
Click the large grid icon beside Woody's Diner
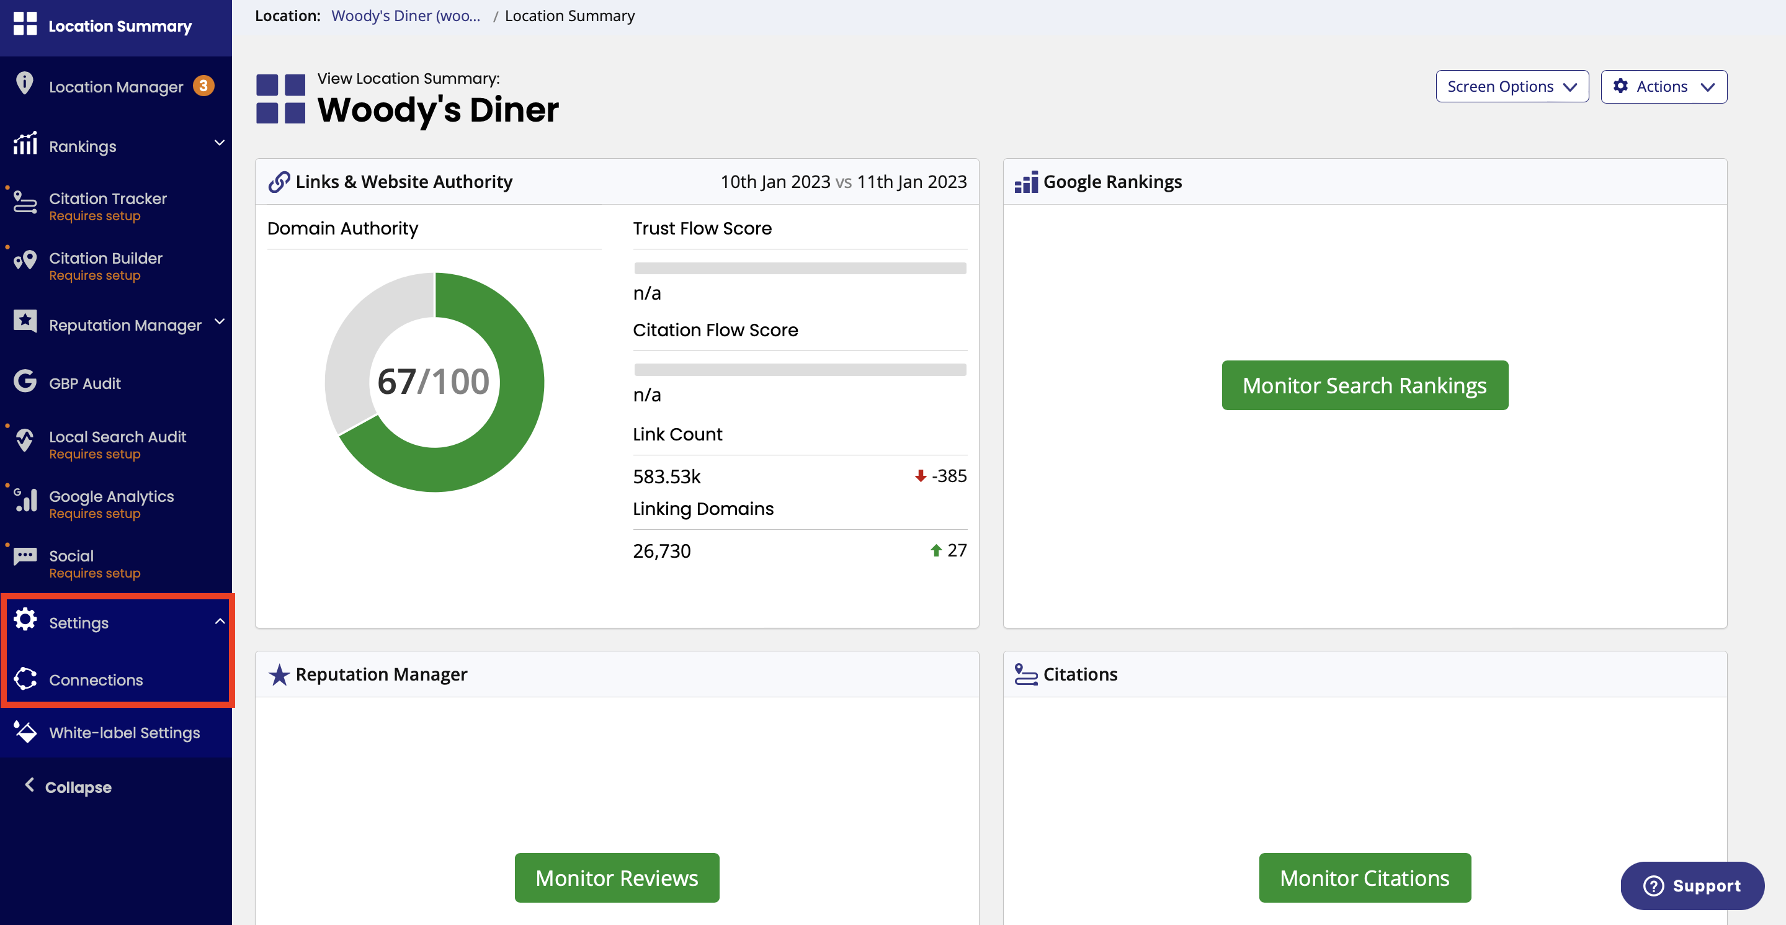[281, 99]
